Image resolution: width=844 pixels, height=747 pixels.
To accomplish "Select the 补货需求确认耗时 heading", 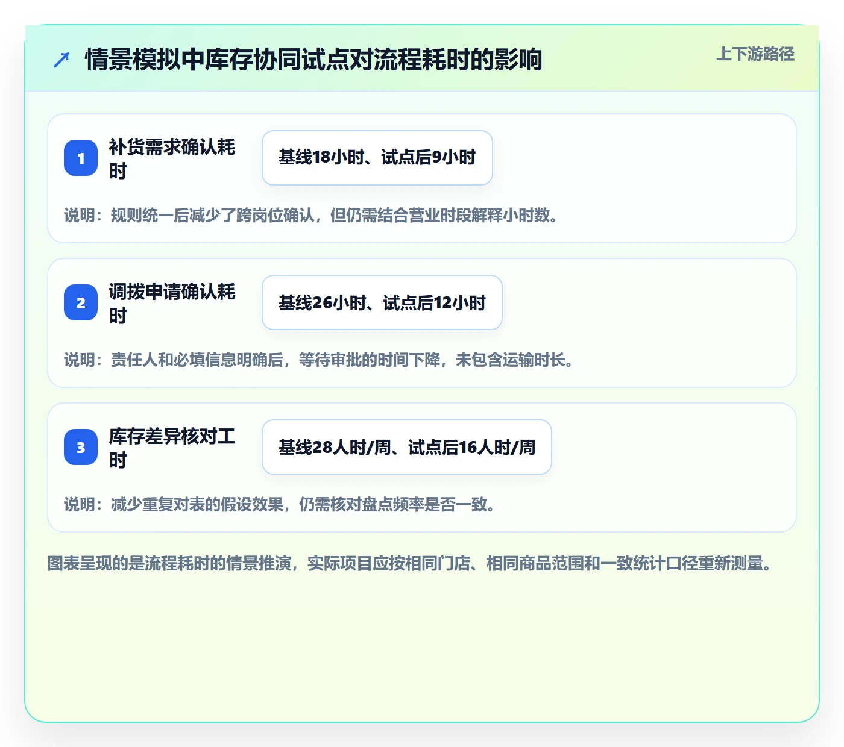I will 172,158.
